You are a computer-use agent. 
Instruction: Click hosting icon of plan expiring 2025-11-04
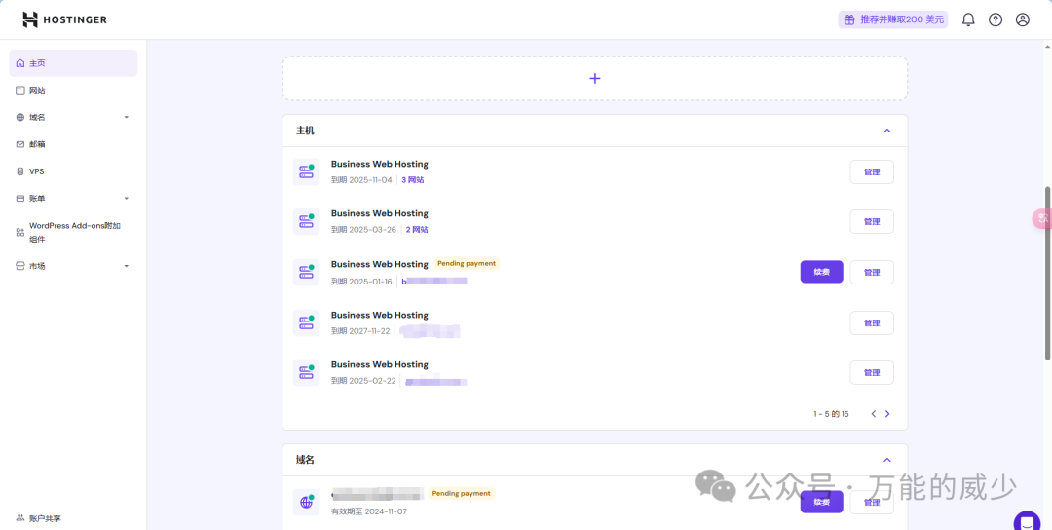pos(306,171)
